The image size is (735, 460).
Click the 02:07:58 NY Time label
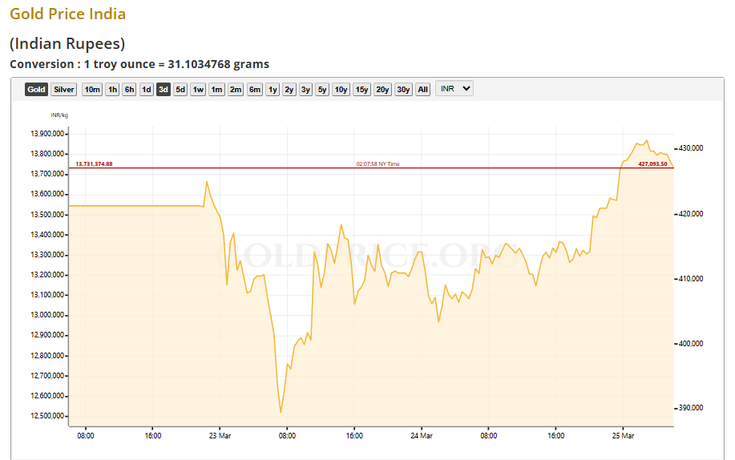coord(378,163)
